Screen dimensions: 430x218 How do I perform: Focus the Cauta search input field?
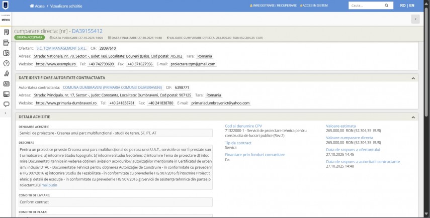[364, 6]
